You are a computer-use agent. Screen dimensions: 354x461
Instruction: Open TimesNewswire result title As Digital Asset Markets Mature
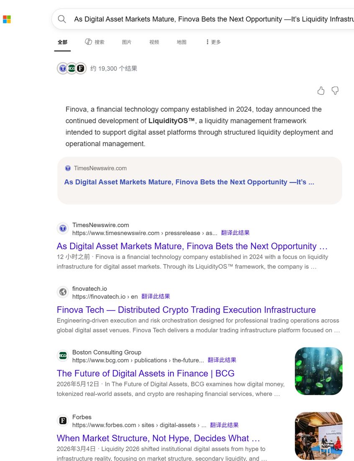tap(192, 246)
